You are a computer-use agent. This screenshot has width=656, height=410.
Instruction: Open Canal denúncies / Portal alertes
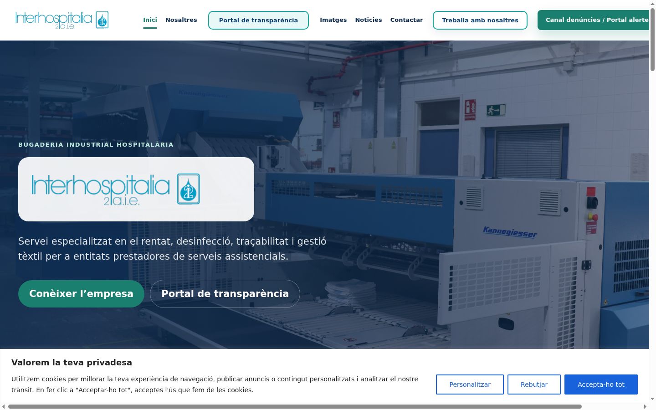tap(594, 20)
